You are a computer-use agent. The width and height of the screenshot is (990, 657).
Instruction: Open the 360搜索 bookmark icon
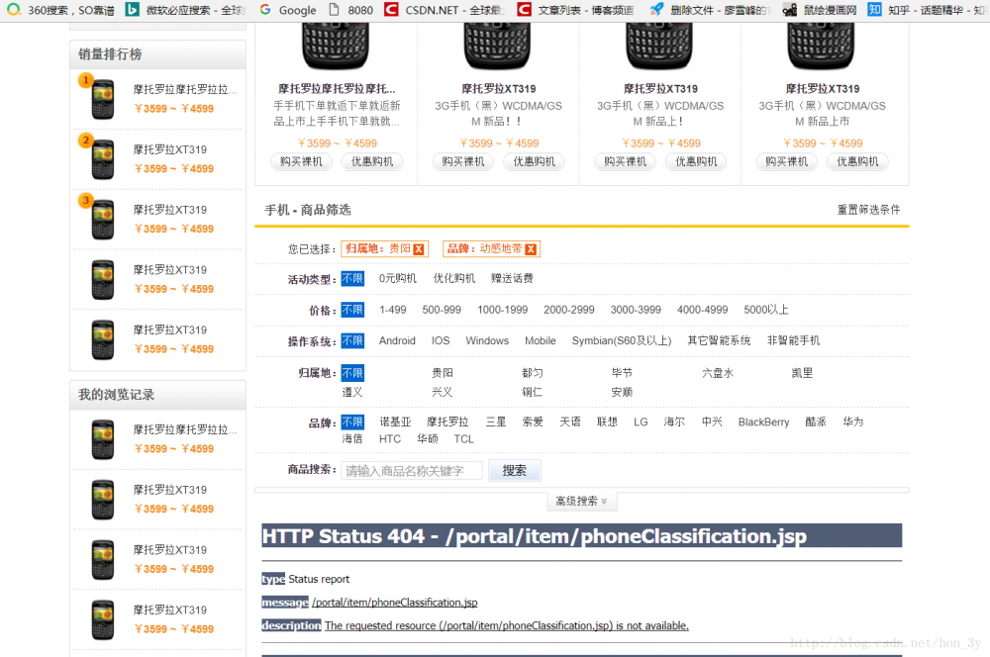click(x=13, y=10)
